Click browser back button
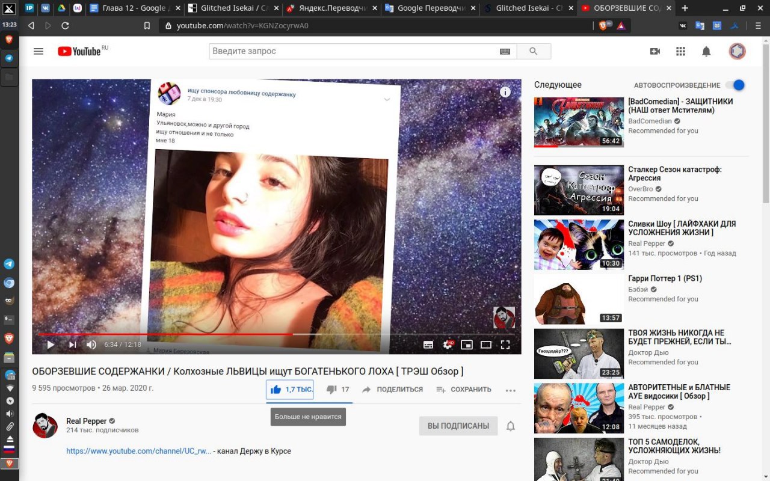Image resolution: width=770 pixels, height=481 pixels. [x=31, y=26]
